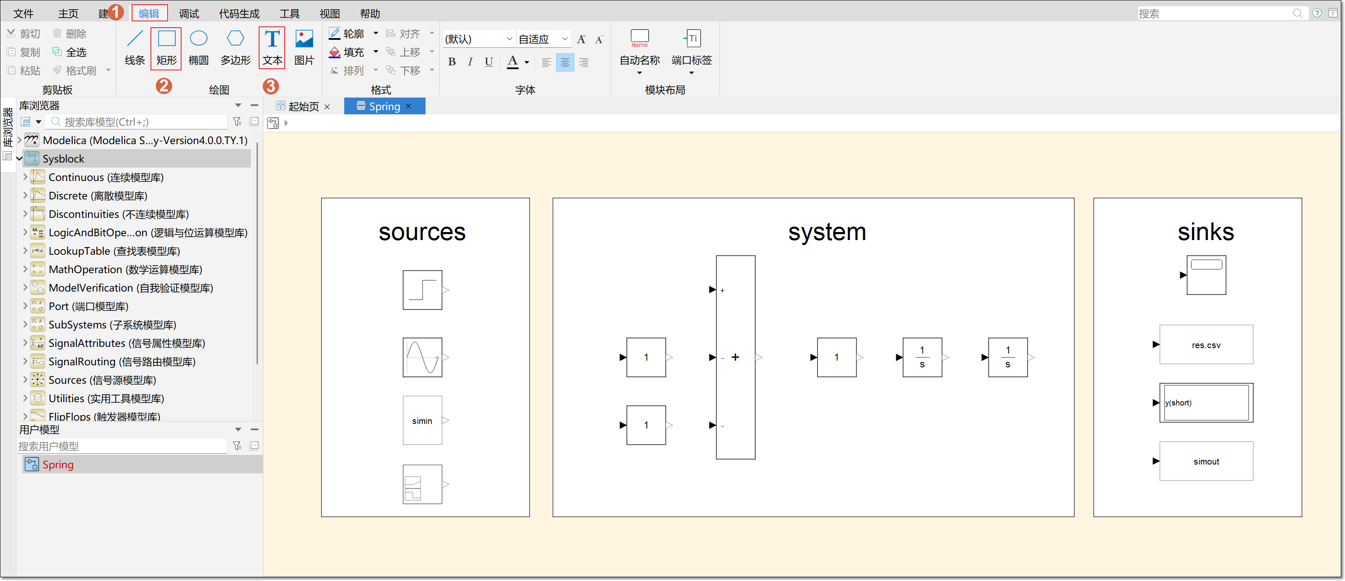Select the ellipse (椭圆) drawing tool
The height and width of the screenshot is (581, 1345).
click(198, 47)
